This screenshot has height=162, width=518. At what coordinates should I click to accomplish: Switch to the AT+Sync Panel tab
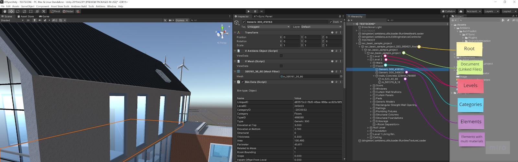(263, 16)
